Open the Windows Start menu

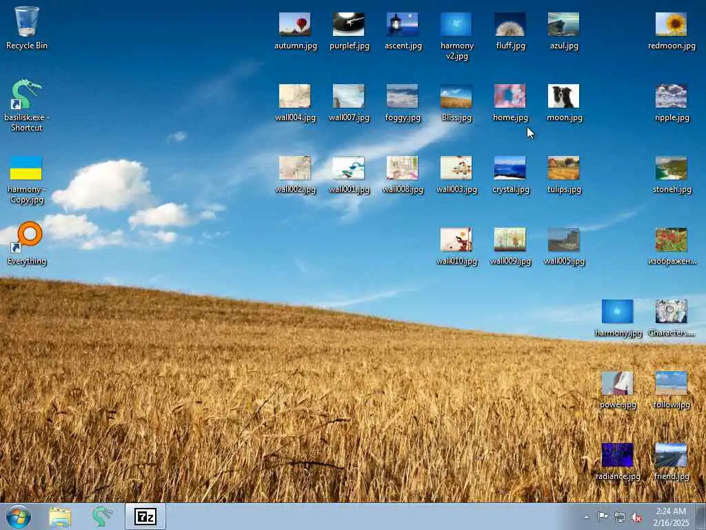[x=19, y=516]
